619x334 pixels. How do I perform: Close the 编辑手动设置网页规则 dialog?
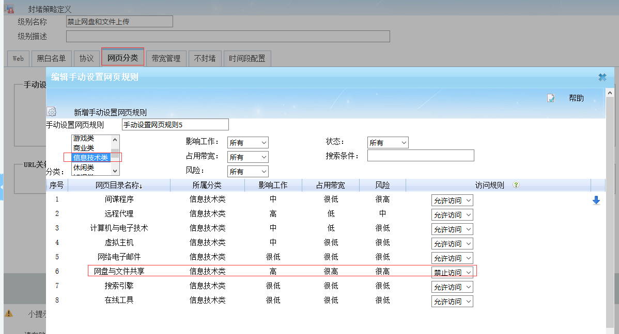click(602, 77)
